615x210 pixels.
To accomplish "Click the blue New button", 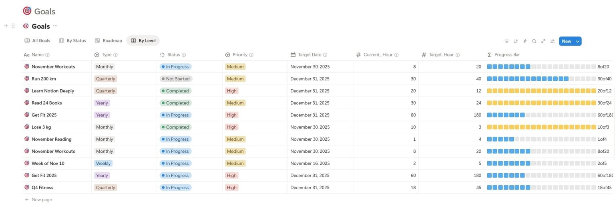I will click(567, 41).
